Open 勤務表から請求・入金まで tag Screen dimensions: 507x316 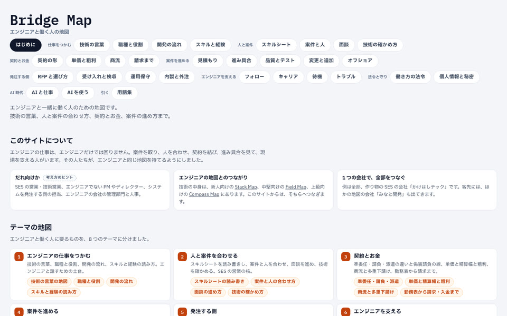(x=431, y=292)
